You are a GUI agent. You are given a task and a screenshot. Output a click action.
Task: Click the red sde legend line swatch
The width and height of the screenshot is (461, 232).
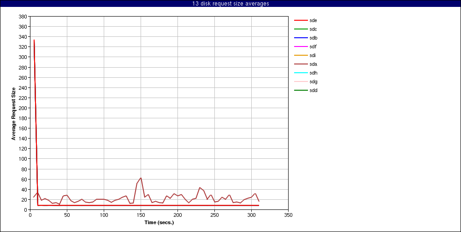[301, 21]
